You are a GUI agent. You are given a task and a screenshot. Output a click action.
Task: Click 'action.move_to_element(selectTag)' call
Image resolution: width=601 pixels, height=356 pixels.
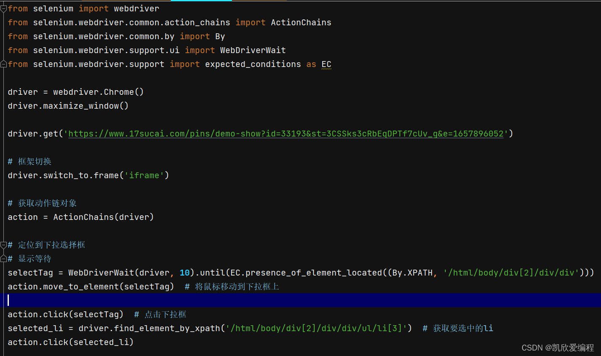91,287
